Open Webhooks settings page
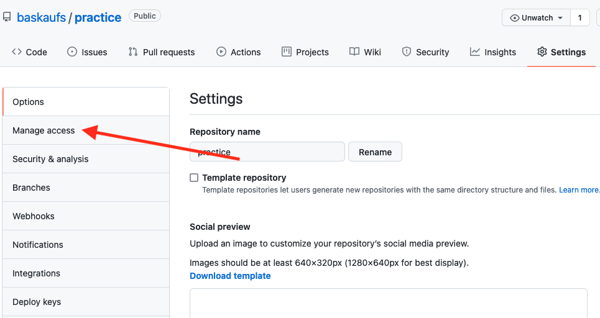Screen dimensions: 600x318 [86, 216]
